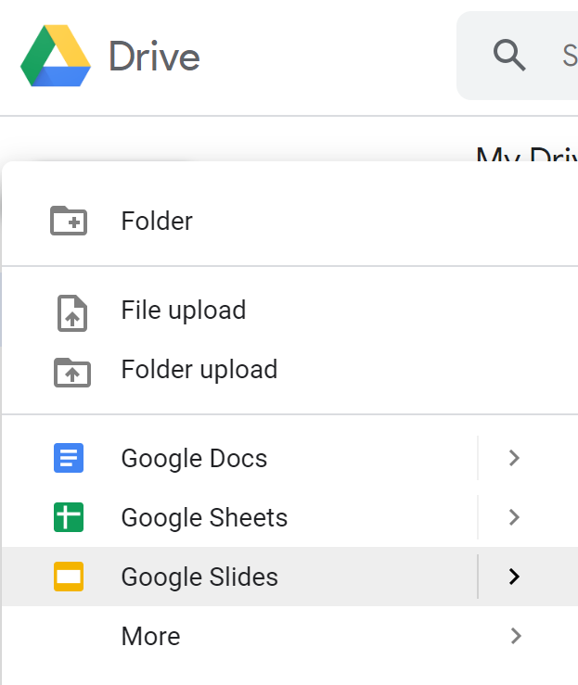
Task: Click the yellow Google Slides icon
Action: click(x=69, y=577)
